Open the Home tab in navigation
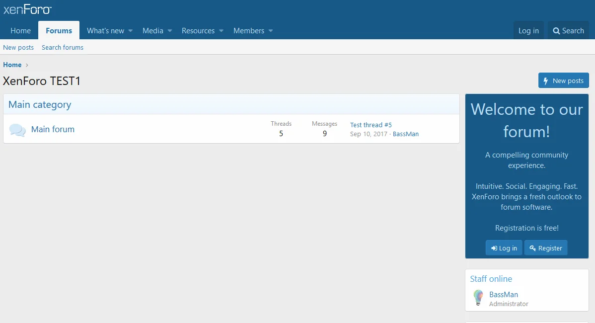Image resolution: width=595 pixels, height=323 pixels. [21, 31]
